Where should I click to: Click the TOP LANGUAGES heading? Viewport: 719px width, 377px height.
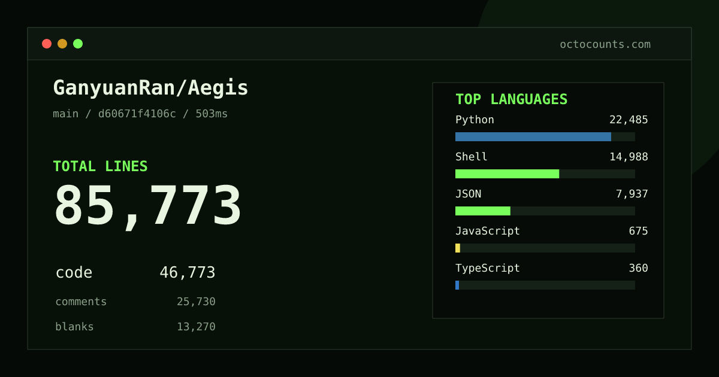511,99
